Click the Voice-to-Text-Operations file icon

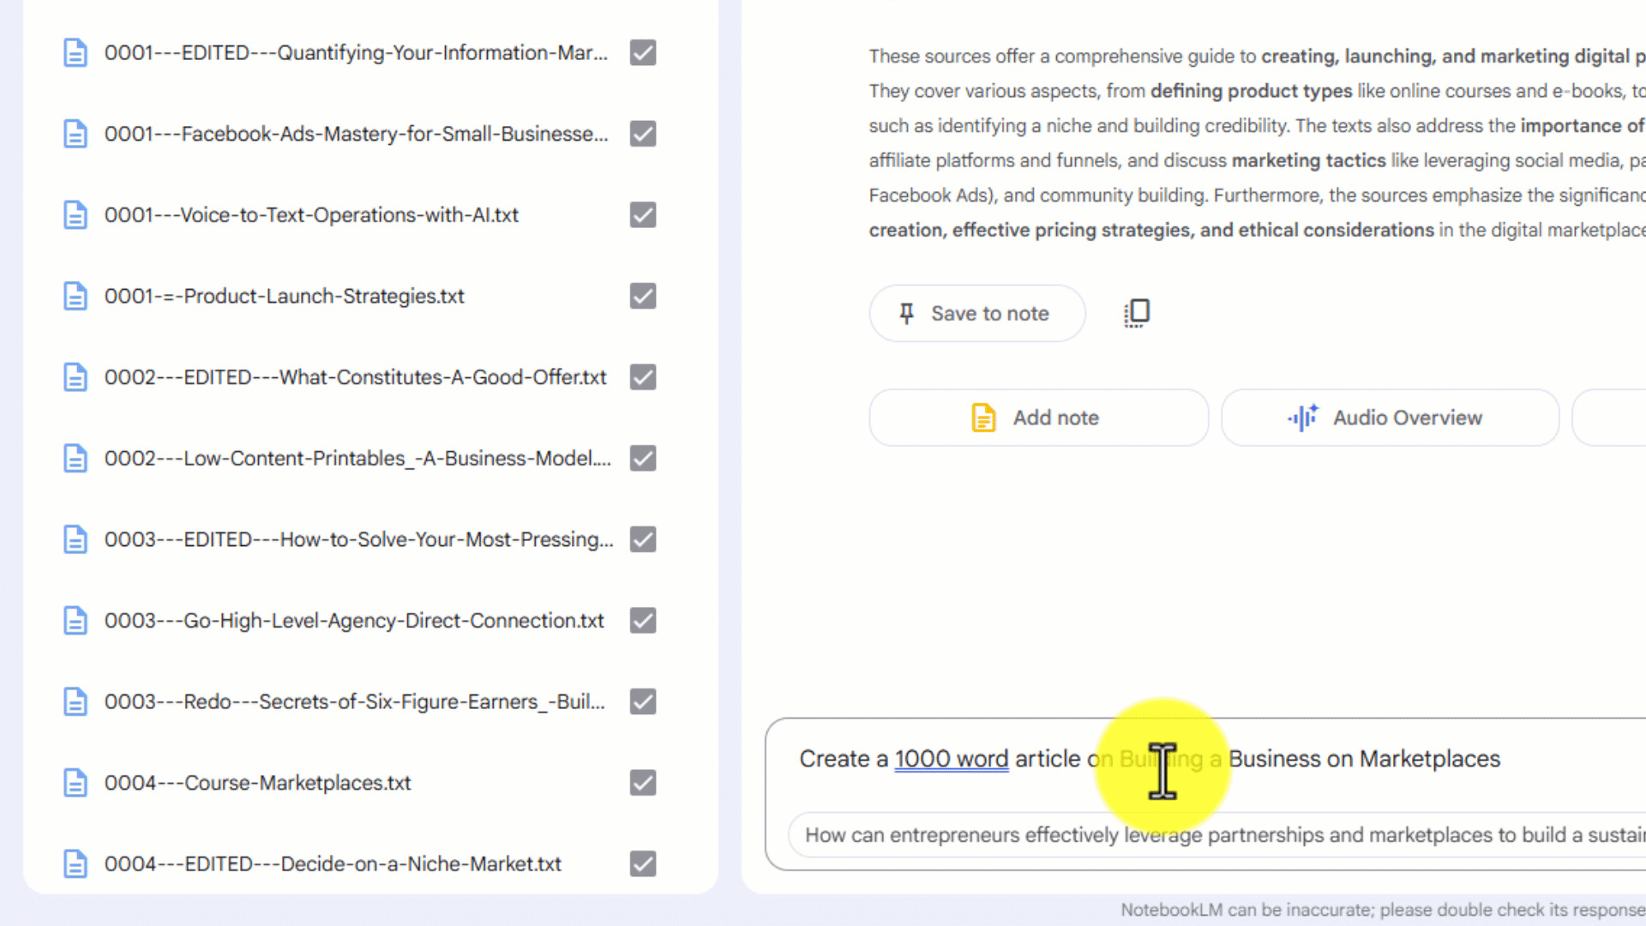[x=75, y=215]
